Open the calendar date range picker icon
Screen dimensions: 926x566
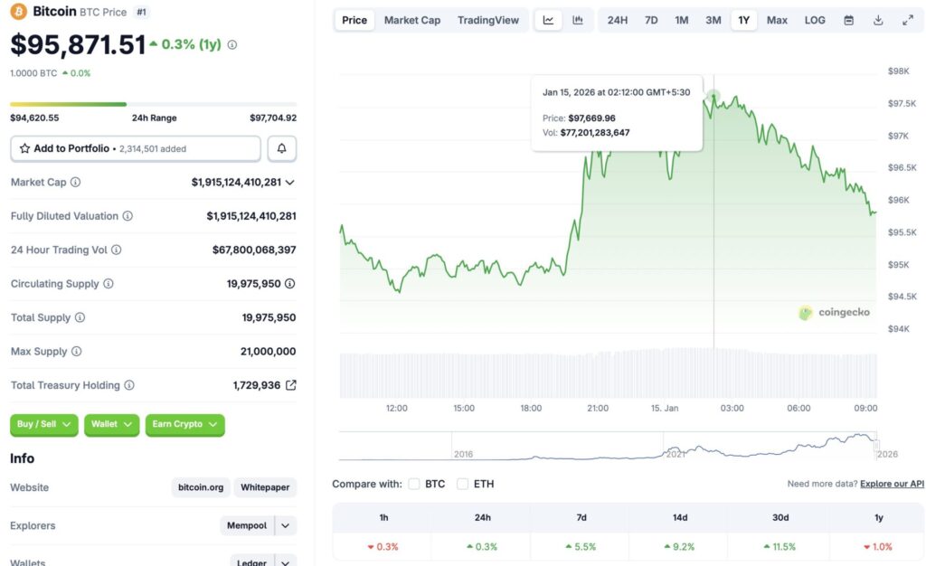(x=847, y=19)
